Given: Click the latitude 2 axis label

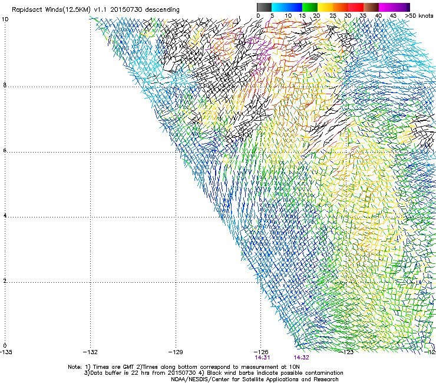Looking at the screenshot, I should click(5, 281).
